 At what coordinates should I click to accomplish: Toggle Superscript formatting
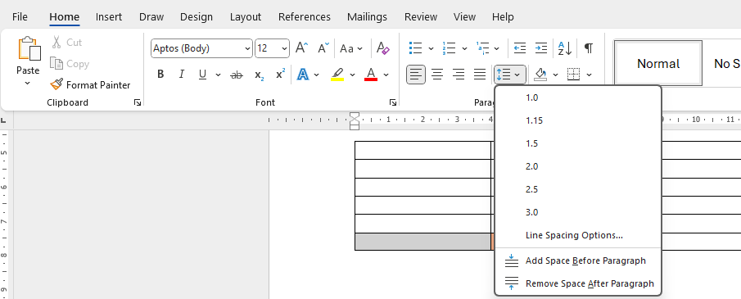[x=281, y=75]
